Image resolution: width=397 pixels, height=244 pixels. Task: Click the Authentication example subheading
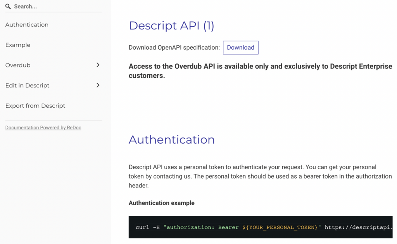tap(161, 203)
